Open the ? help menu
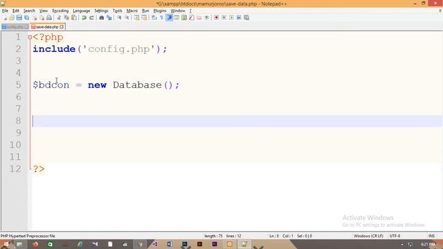This screenshot has width=443, height=249. (190, 11)
